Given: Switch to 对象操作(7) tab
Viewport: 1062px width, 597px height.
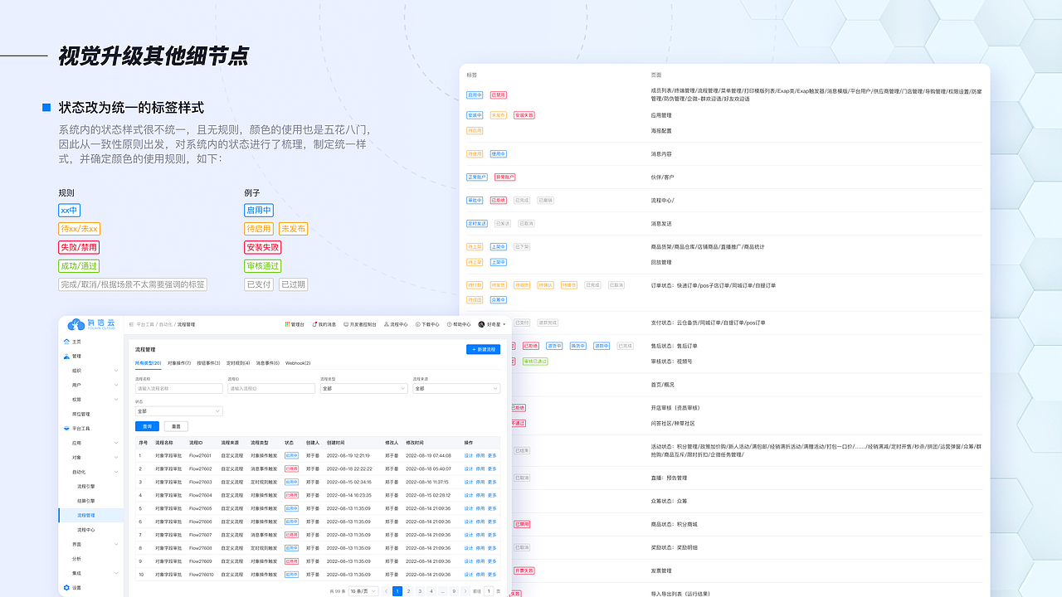Looking at the screenshot, I should tap(179, 362).
